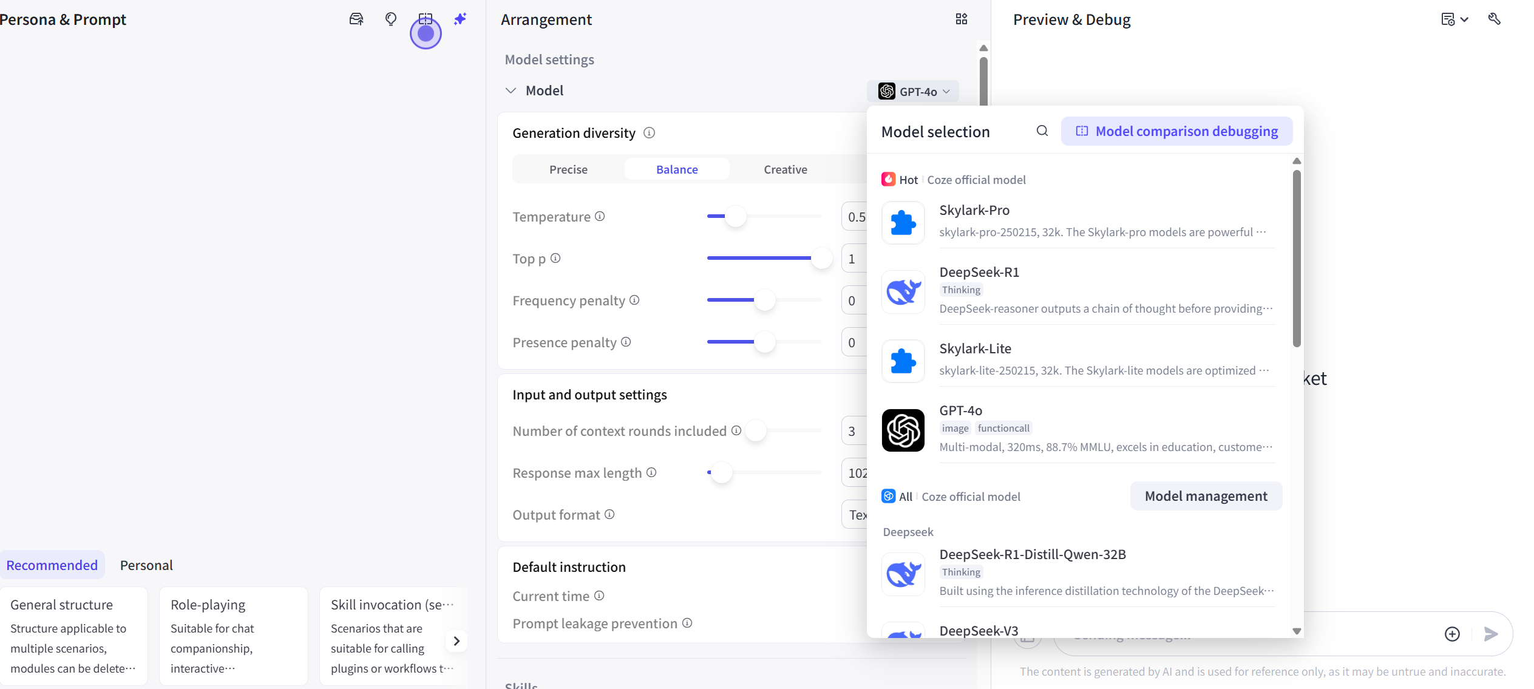This screenshot has width=1534, height=689.
Task: Click the Response max length slider handle
Action: click(x=722, y=472)
